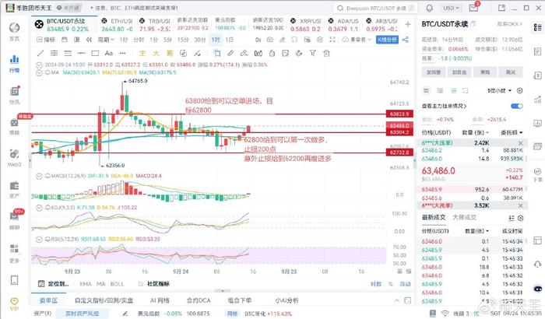Click the filter funnel drawing-toolbar icon
This screenshot has width=545, height=319.
(x=312, y=53)
